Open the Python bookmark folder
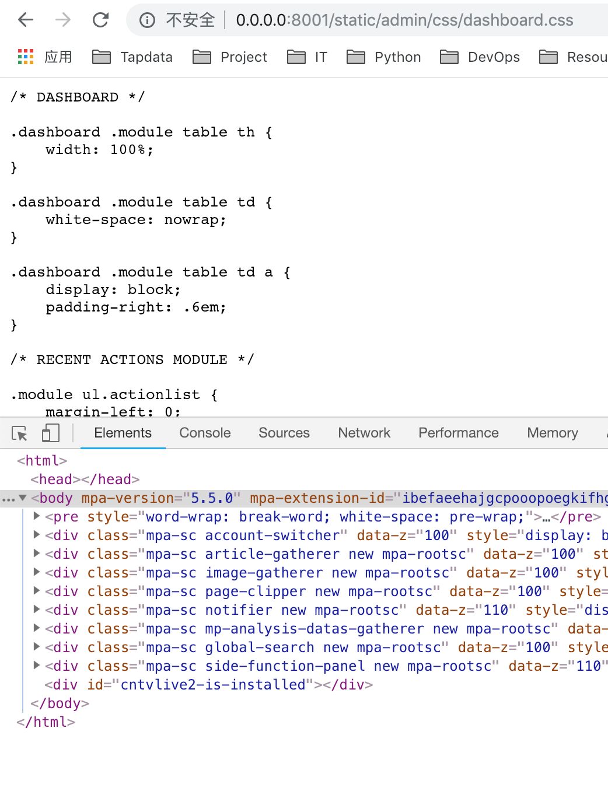The height and width of the screenshot is (791, 608). pos(384,57)
